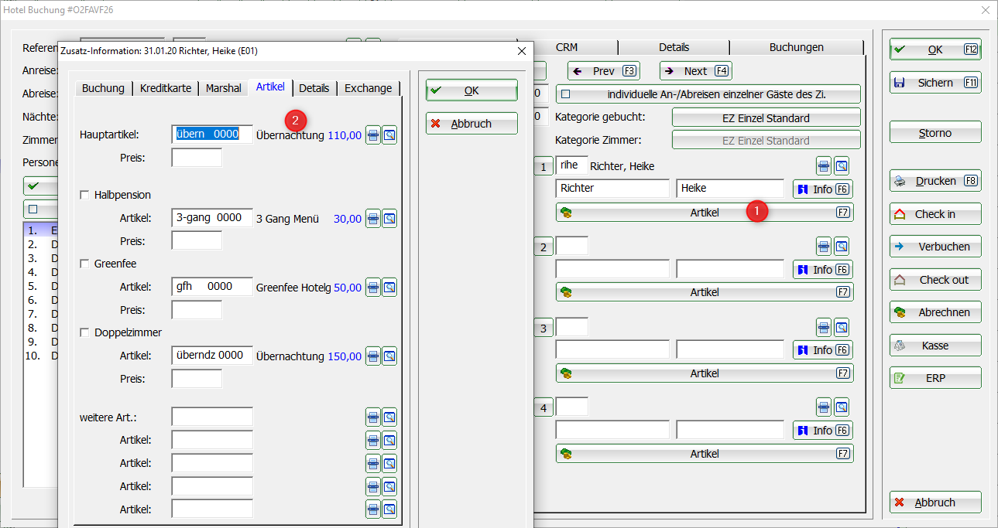Open the CRM tab in Hotel Buchung
Image resolution: width=998 pixels, height=528 pixels.
pyautogui.click(x=567, y=47)
